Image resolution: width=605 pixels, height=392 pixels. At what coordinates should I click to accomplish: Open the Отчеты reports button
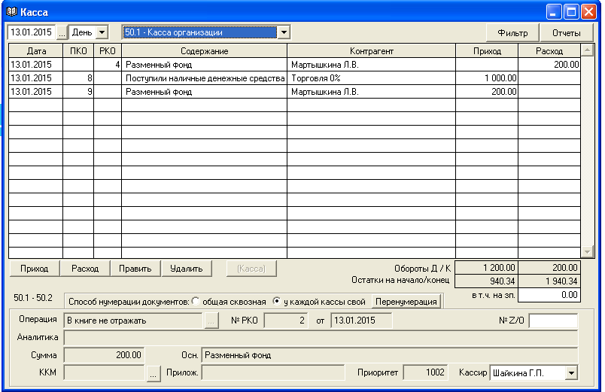tap(566, 33)
